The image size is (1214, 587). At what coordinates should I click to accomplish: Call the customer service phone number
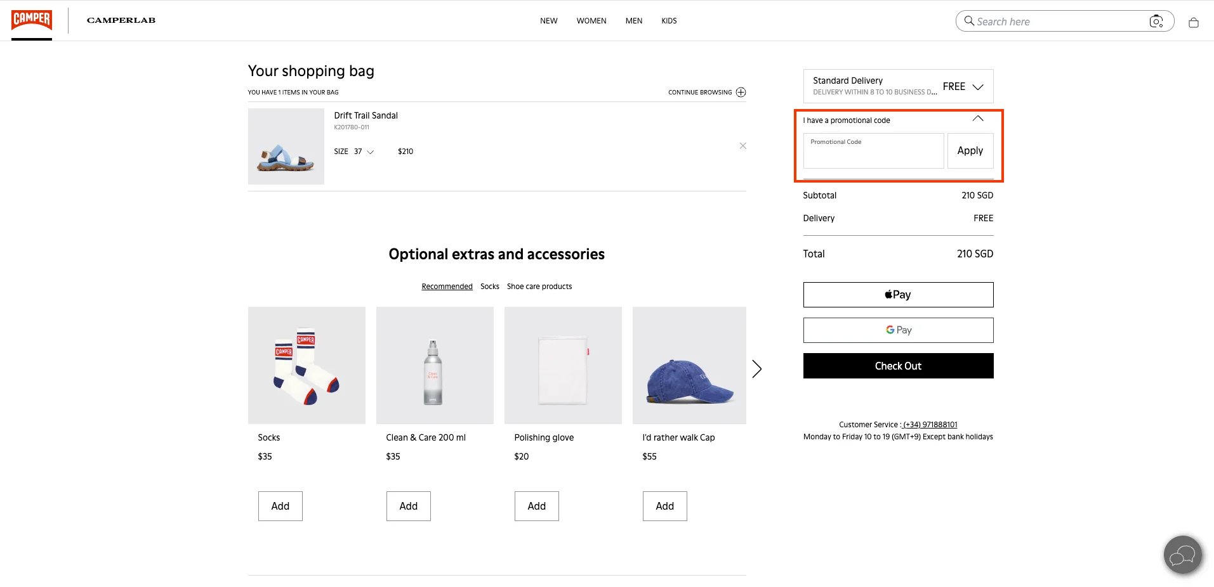point(930,425)
